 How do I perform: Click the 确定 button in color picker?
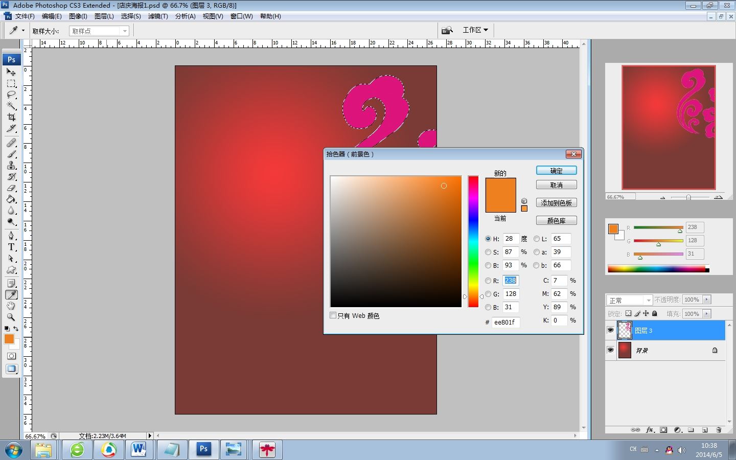(x=557, y=171)
